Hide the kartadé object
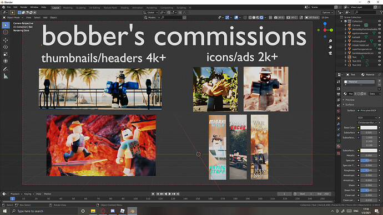This screenshot has height=215, width=383. pos(379,37)
